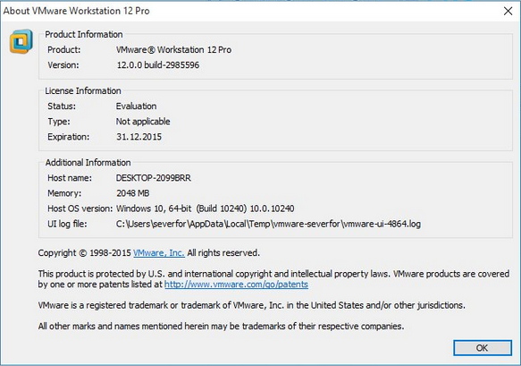The width and height of the screenshot is (521, 366).
Task: Click the Evaluation status value
Action: coord(136,106)
